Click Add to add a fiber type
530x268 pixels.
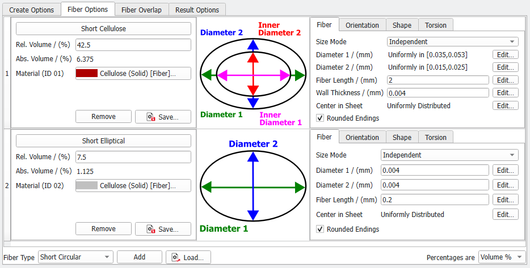[139, 257]
